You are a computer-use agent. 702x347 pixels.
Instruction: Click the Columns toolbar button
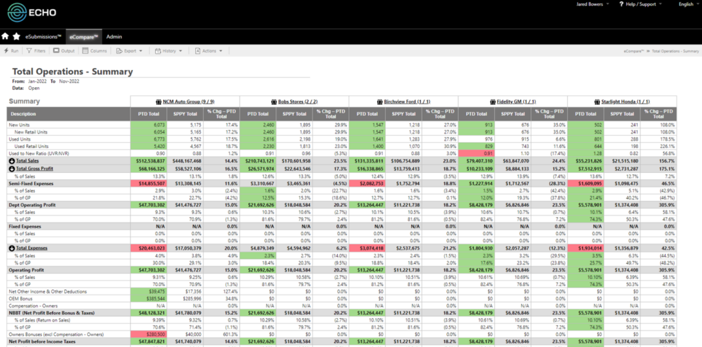95,51
